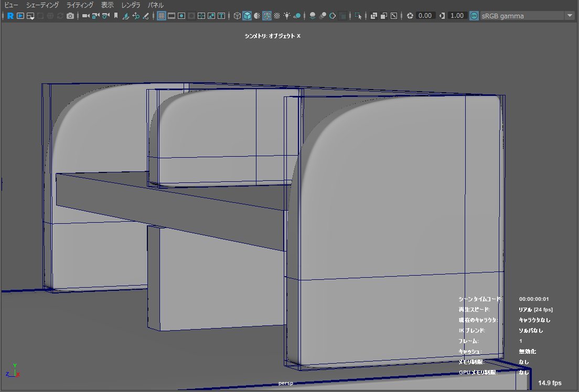Open the ビュー menu
The height and width of the screenshot is (392, 579).
tap(11, 5)
